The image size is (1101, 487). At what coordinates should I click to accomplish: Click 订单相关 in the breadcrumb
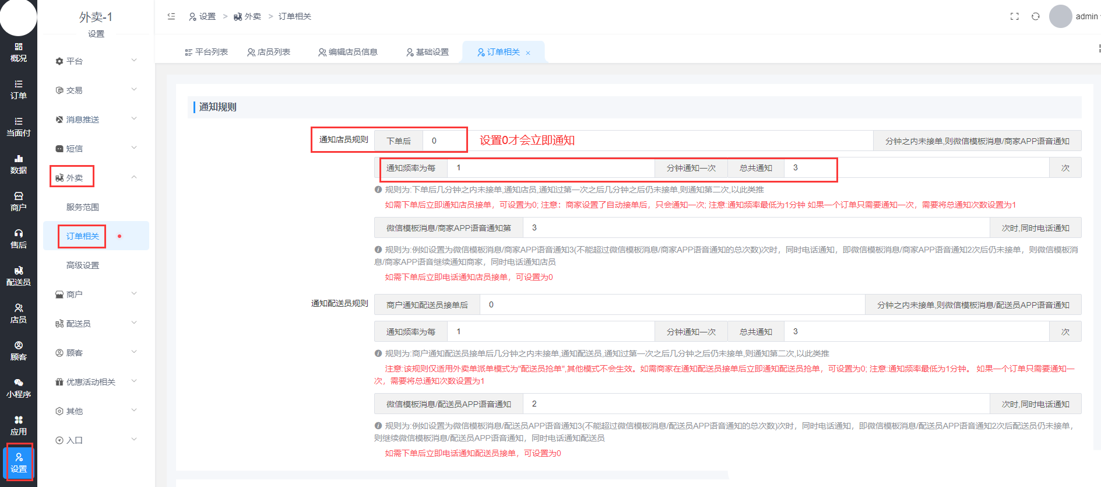pos(295,16)
